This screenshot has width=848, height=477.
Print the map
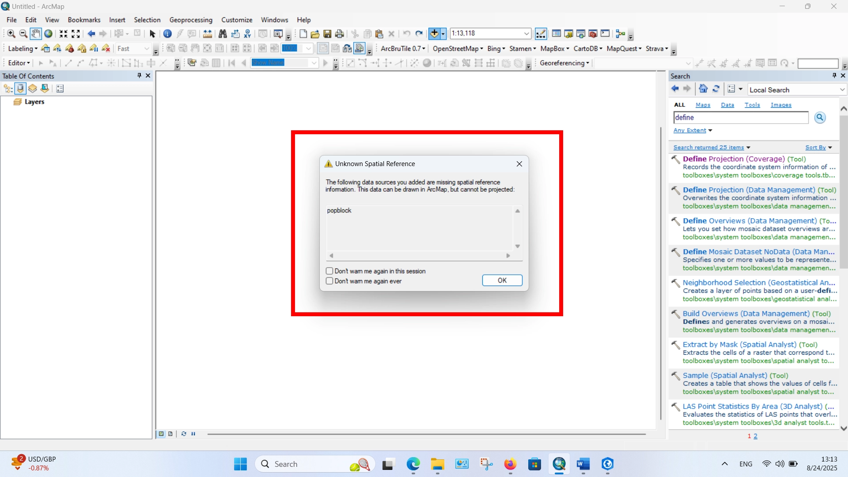pyautogui.click(x=340, y=34)
